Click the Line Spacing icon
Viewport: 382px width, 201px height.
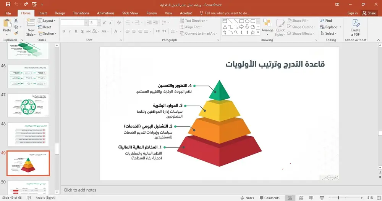(165, 23)
